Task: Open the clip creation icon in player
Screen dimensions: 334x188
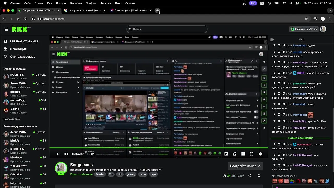Action: click(x=234, y=154)
